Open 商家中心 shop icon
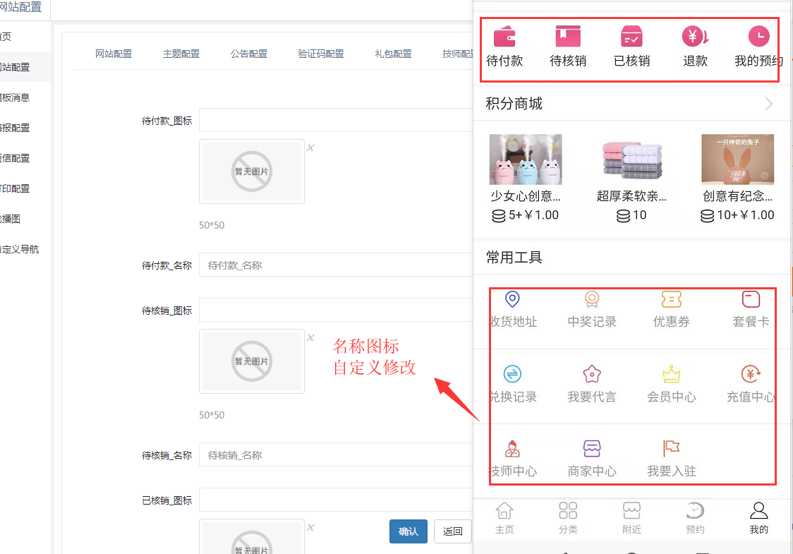793x554 pixels. tap(592, 448)
